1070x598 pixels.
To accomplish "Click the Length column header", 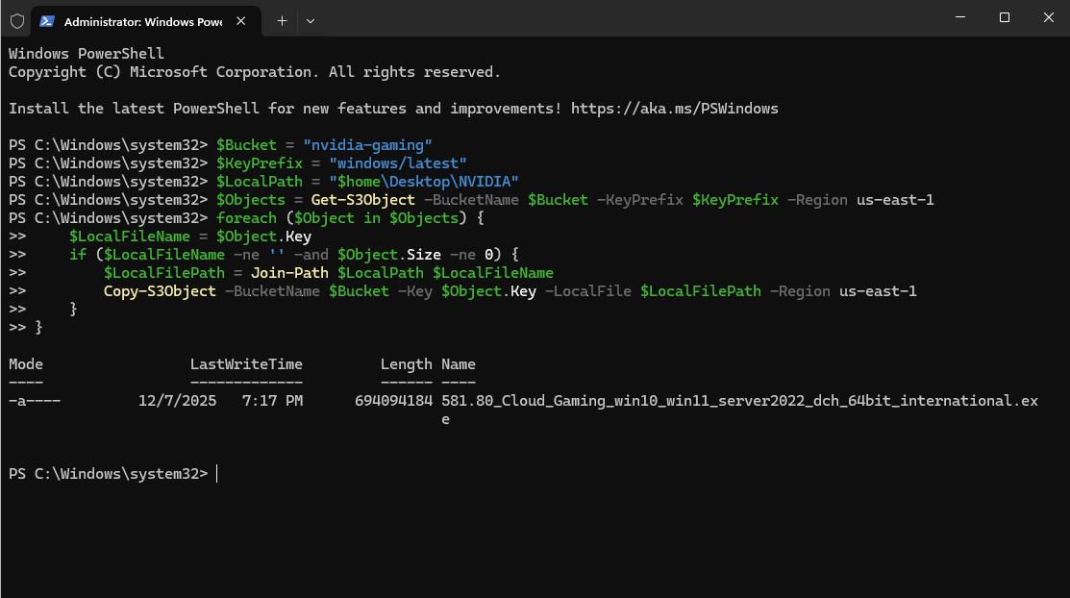I will [x=406, y=364].
